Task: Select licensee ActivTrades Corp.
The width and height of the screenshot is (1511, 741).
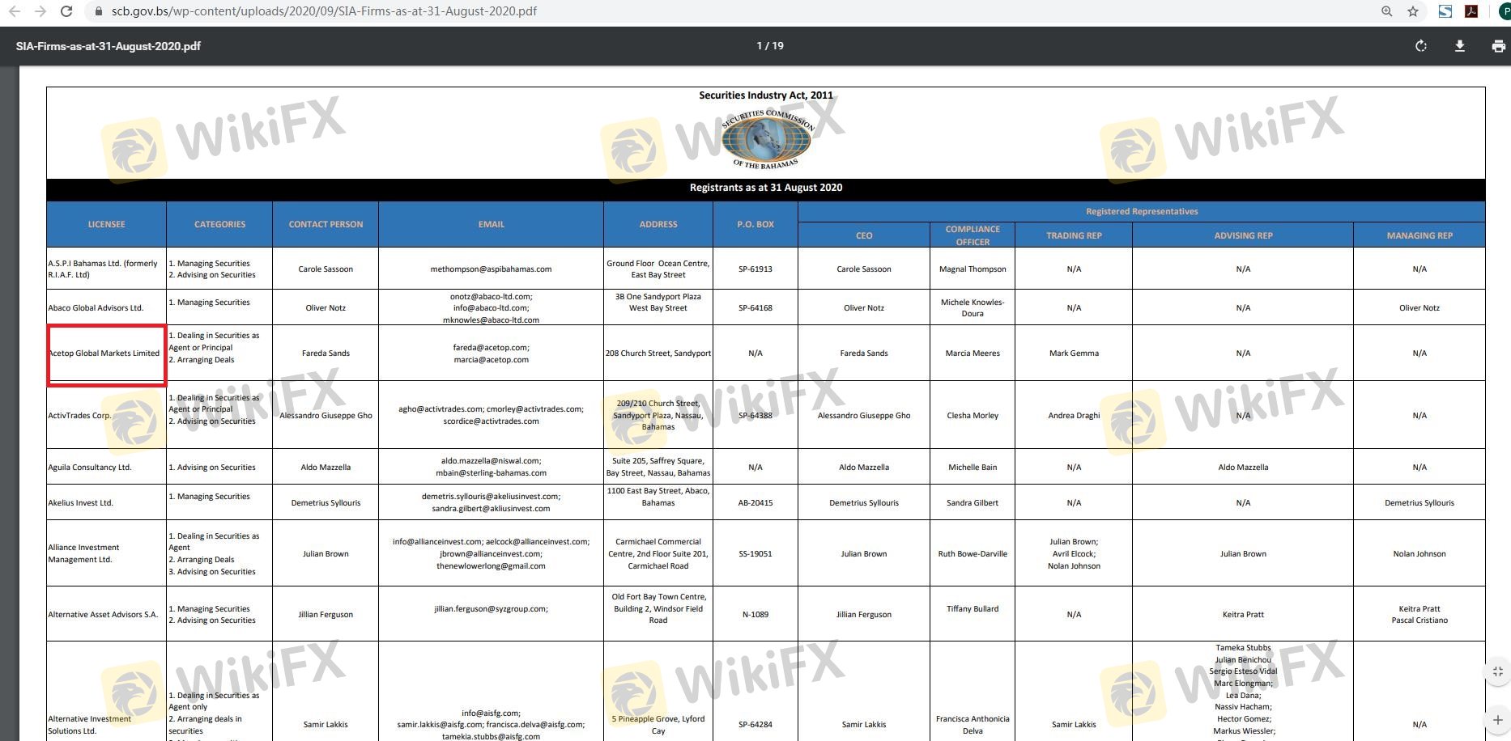Action: (x=79, y=416)
